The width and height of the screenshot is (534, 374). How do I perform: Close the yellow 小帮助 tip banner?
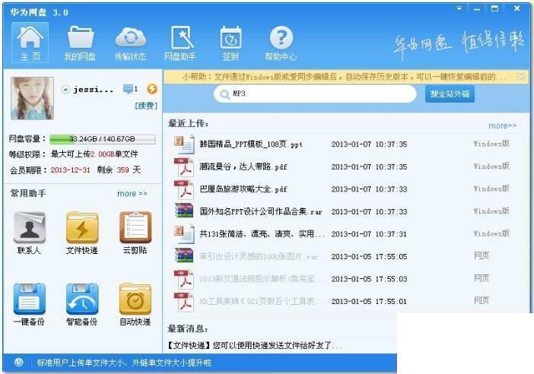(x=521, y=77)
